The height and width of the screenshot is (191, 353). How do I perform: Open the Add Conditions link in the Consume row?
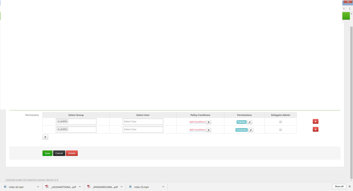198,130
